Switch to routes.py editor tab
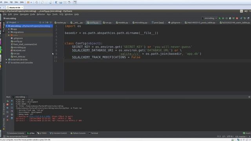 [60, 23]
